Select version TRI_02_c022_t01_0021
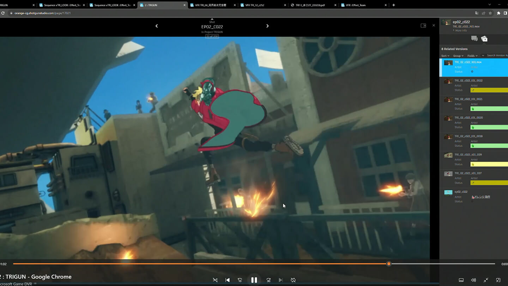Viewport: 508px width, 286px height. click(474, 105)
